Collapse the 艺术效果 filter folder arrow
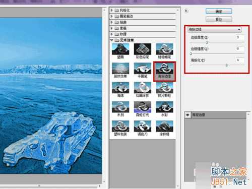This screenshot has height=189, width=252. [x=111, y=40]
